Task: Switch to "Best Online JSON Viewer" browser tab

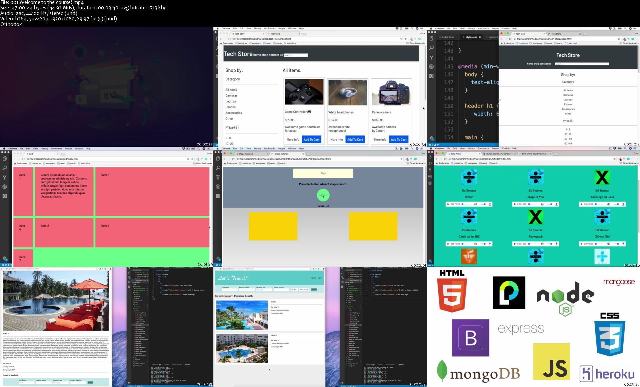Action: click(535, 154)
